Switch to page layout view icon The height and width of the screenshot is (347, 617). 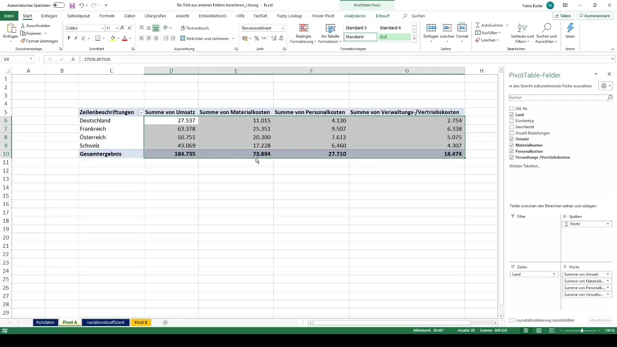539,331
